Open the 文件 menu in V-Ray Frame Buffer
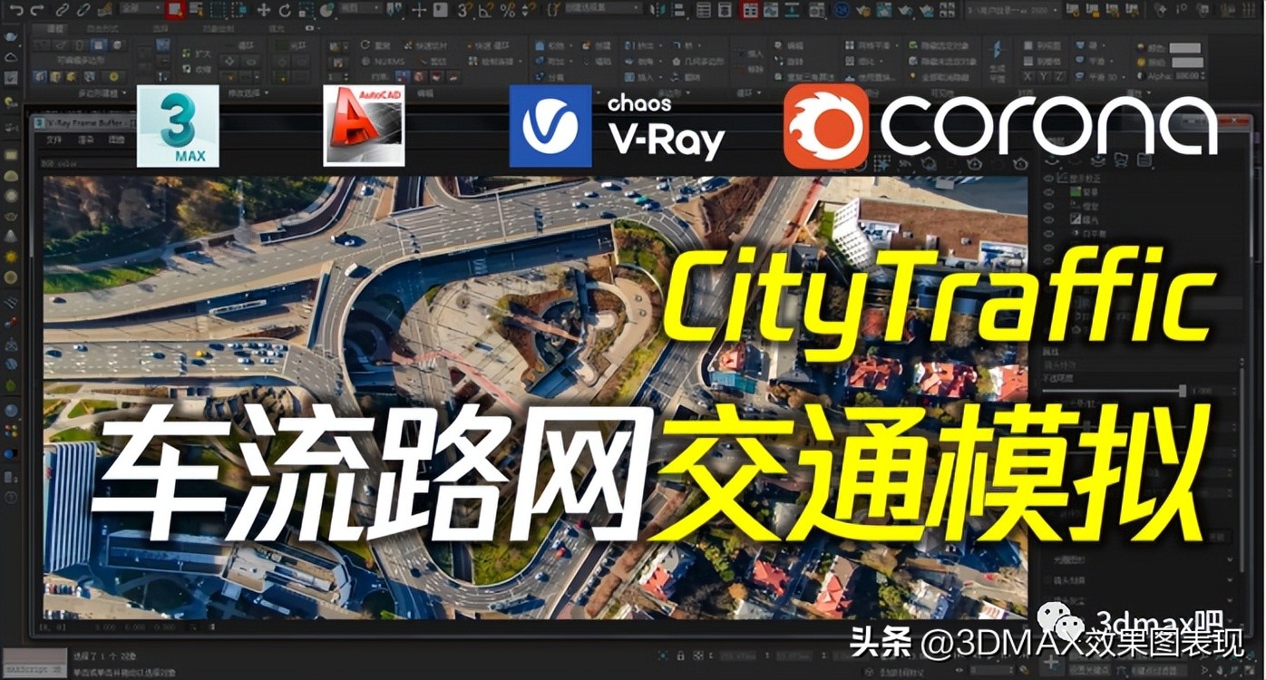Screen dimensions: 1266x680 [53, 141]
